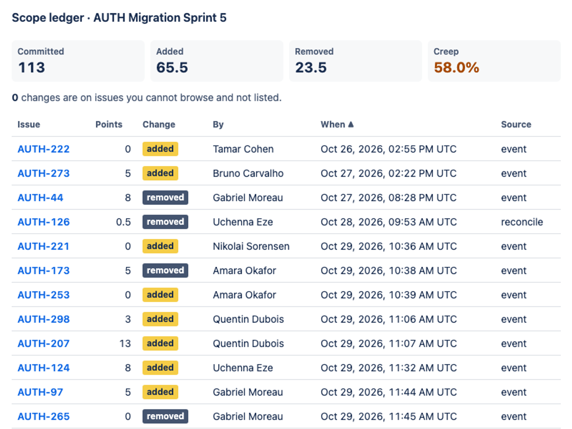Open issue AUTH-44 link
The width and height of the screenshot is (572, 429).
click(41, 198)
